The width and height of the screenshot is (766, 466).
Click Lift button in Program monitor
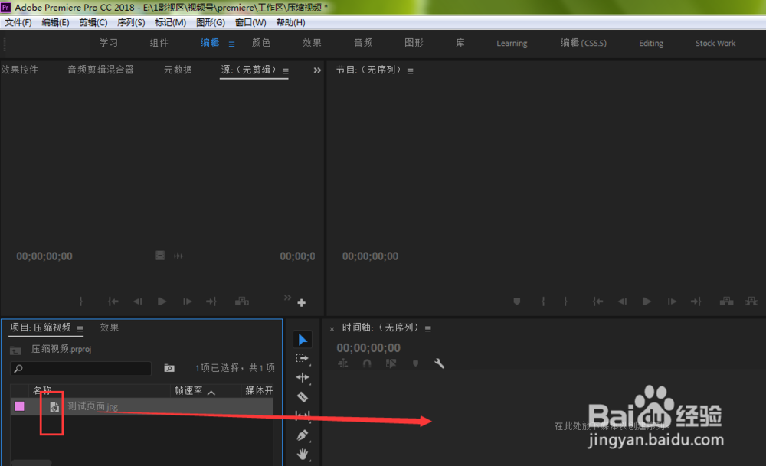coord(726,301)
